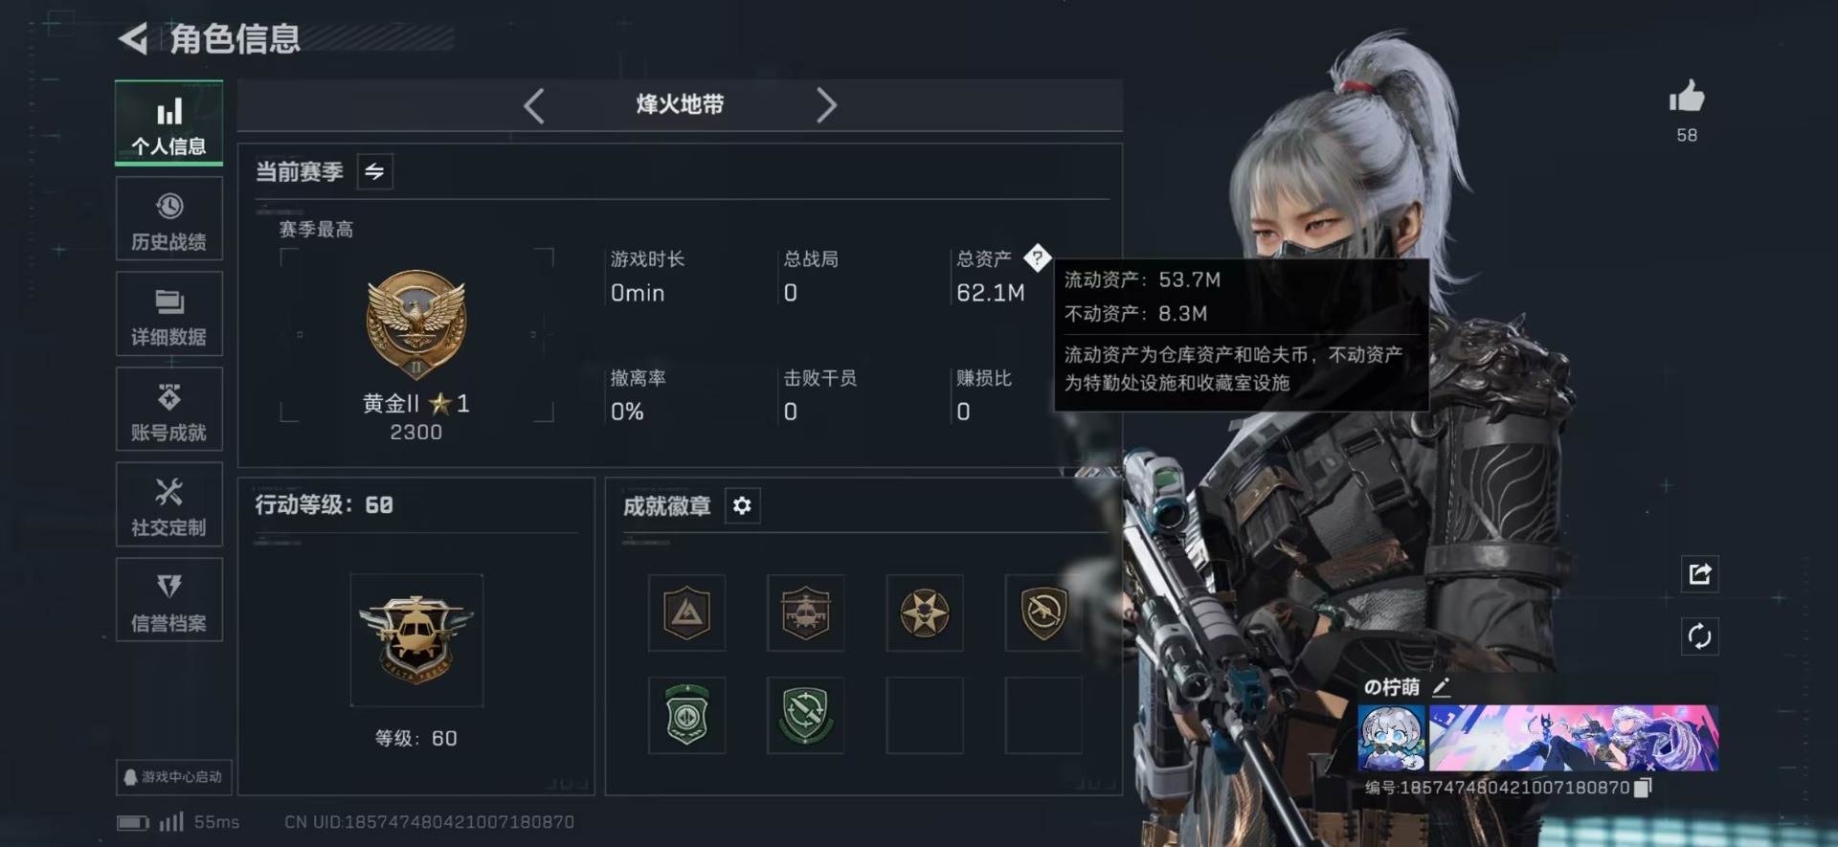Click the refresh rotate icon beside the character
Viewport: 1838px width, 847px height.
pyautogui.click(x=1700, y=636)
